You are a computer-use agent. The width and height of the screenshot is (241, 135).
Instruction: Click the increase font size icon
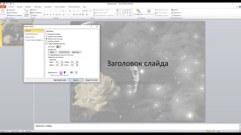pyautogui.click(x=63, y=11)
